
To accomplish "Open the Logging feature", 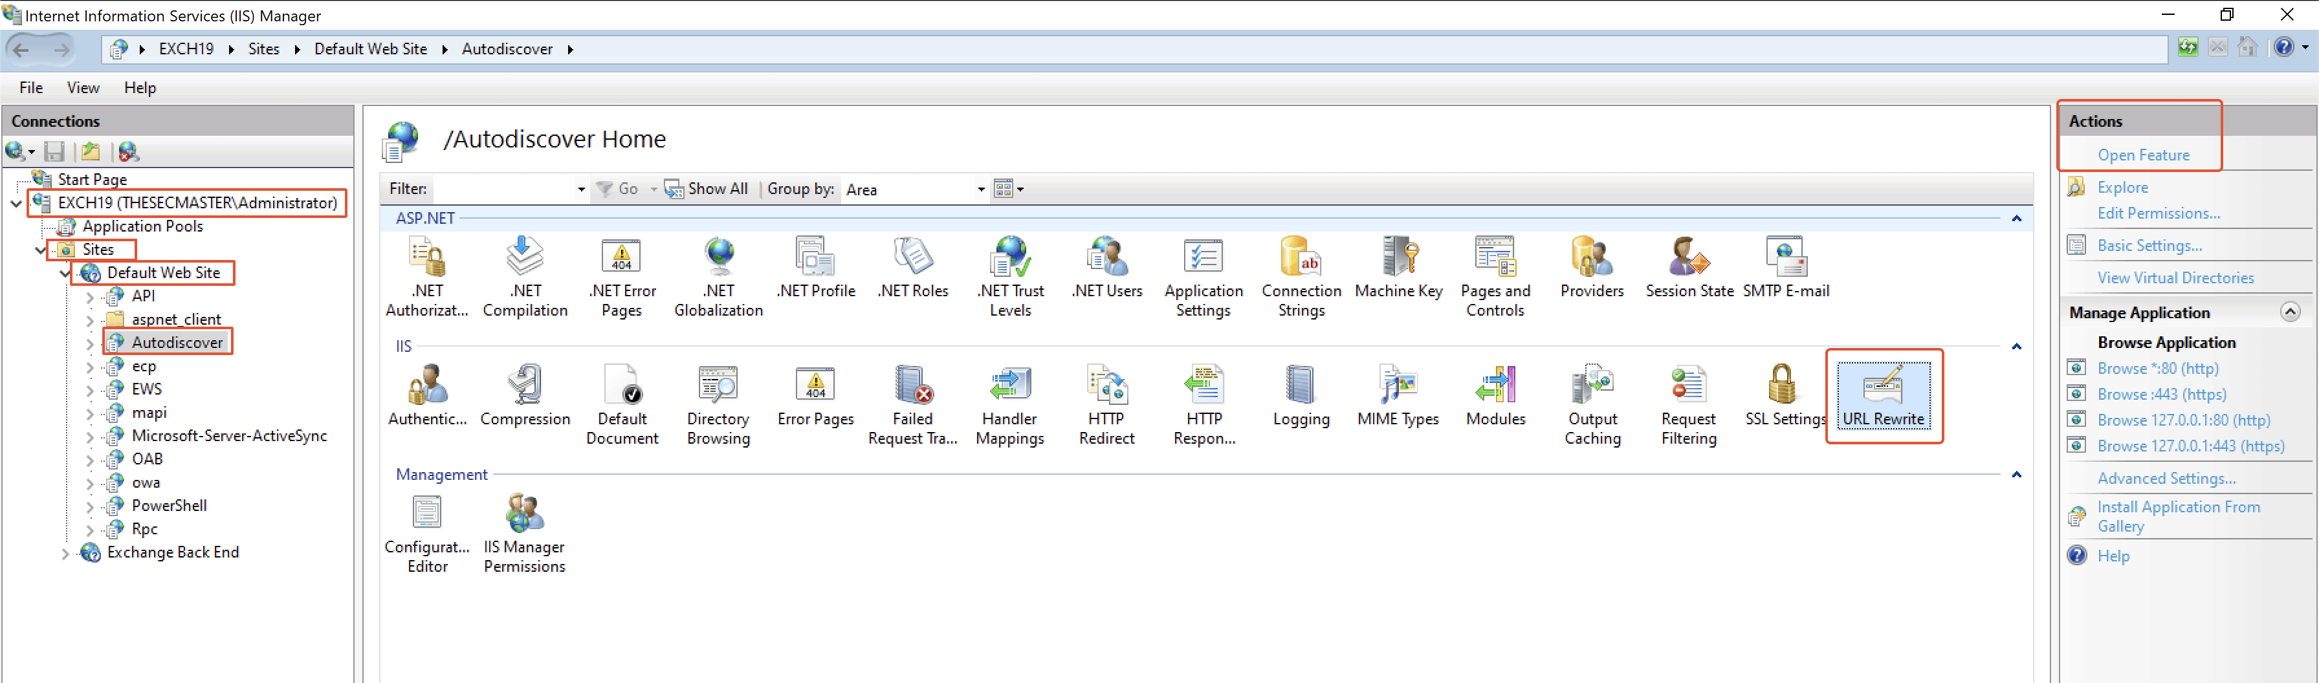I will [1301, 396].
